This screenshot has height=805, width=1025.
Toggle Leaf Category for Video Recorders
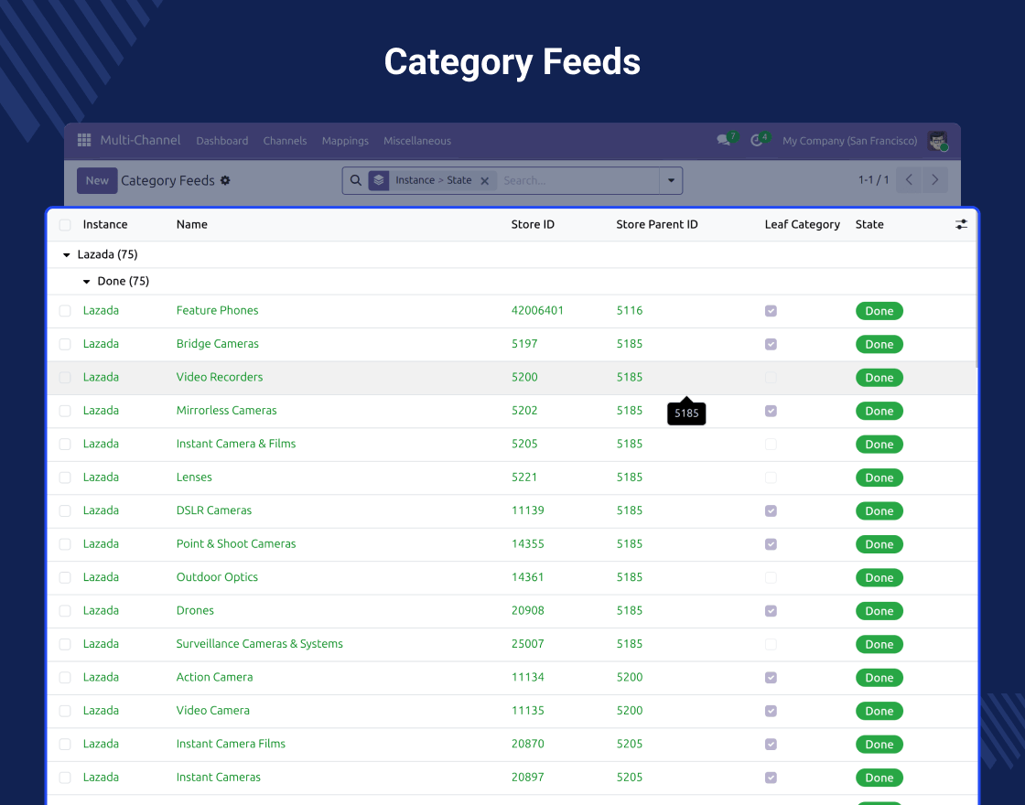click(x=771, y=378)
